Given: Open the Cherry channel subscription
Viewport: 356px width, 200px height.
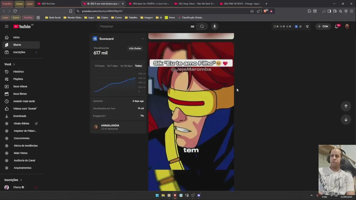Looking at the screenshot, I should 21,187.
